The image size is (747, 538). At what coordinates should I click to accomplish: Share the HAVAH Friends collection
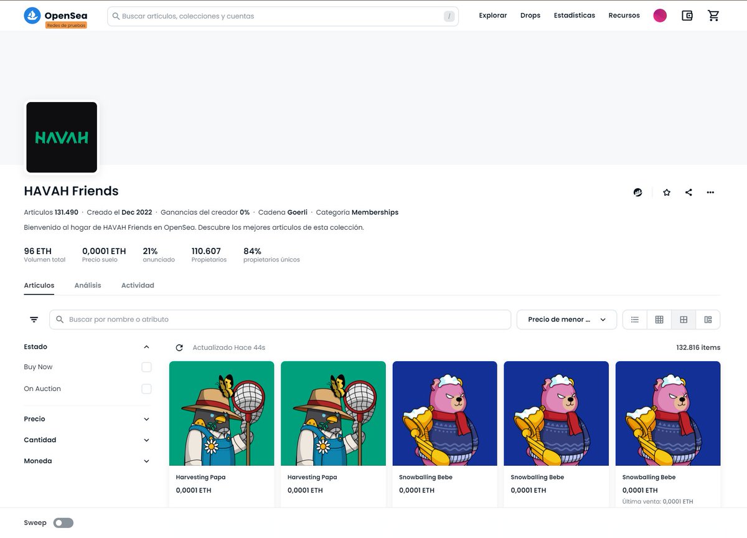pyautogui.click(x=688, y=192)
